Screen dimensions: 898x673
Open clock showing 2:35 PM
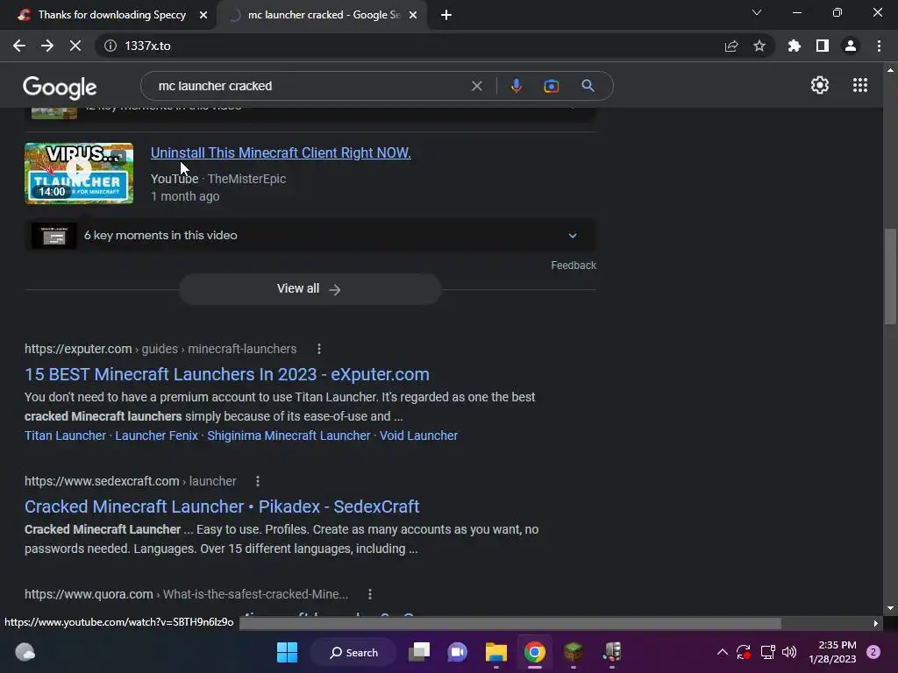(833, 652)
